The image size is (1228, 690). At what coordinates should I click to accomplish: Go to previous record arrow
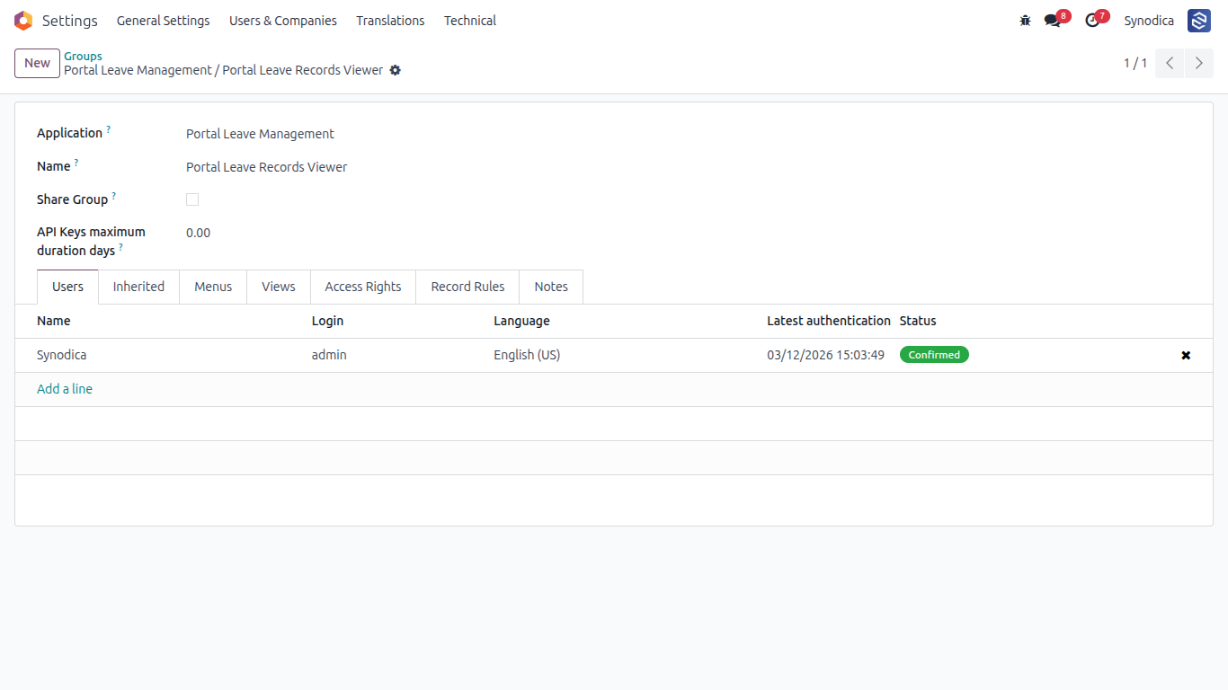(1170, 63)
